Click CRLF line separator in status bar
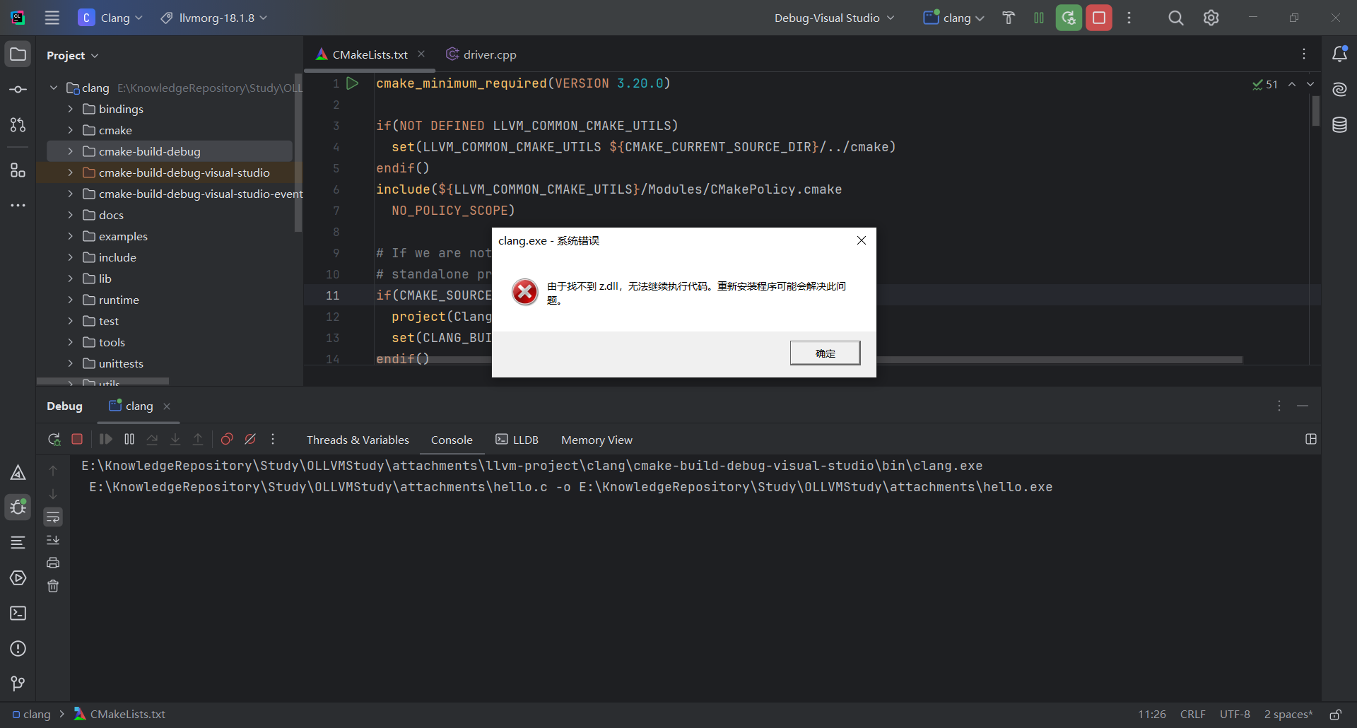 click(1192, 715)
